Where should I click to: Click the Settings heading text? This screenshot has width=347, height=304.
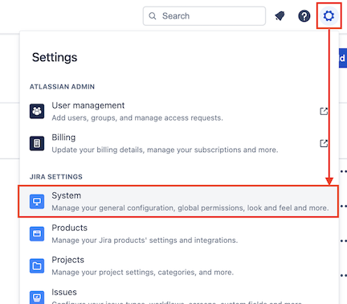tap(55, 57)
